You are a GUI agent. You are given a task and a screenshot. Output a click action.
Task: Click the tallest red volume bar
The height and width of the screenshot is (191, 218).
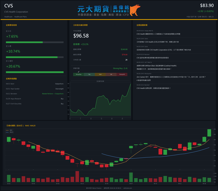[x=77, y=177]
